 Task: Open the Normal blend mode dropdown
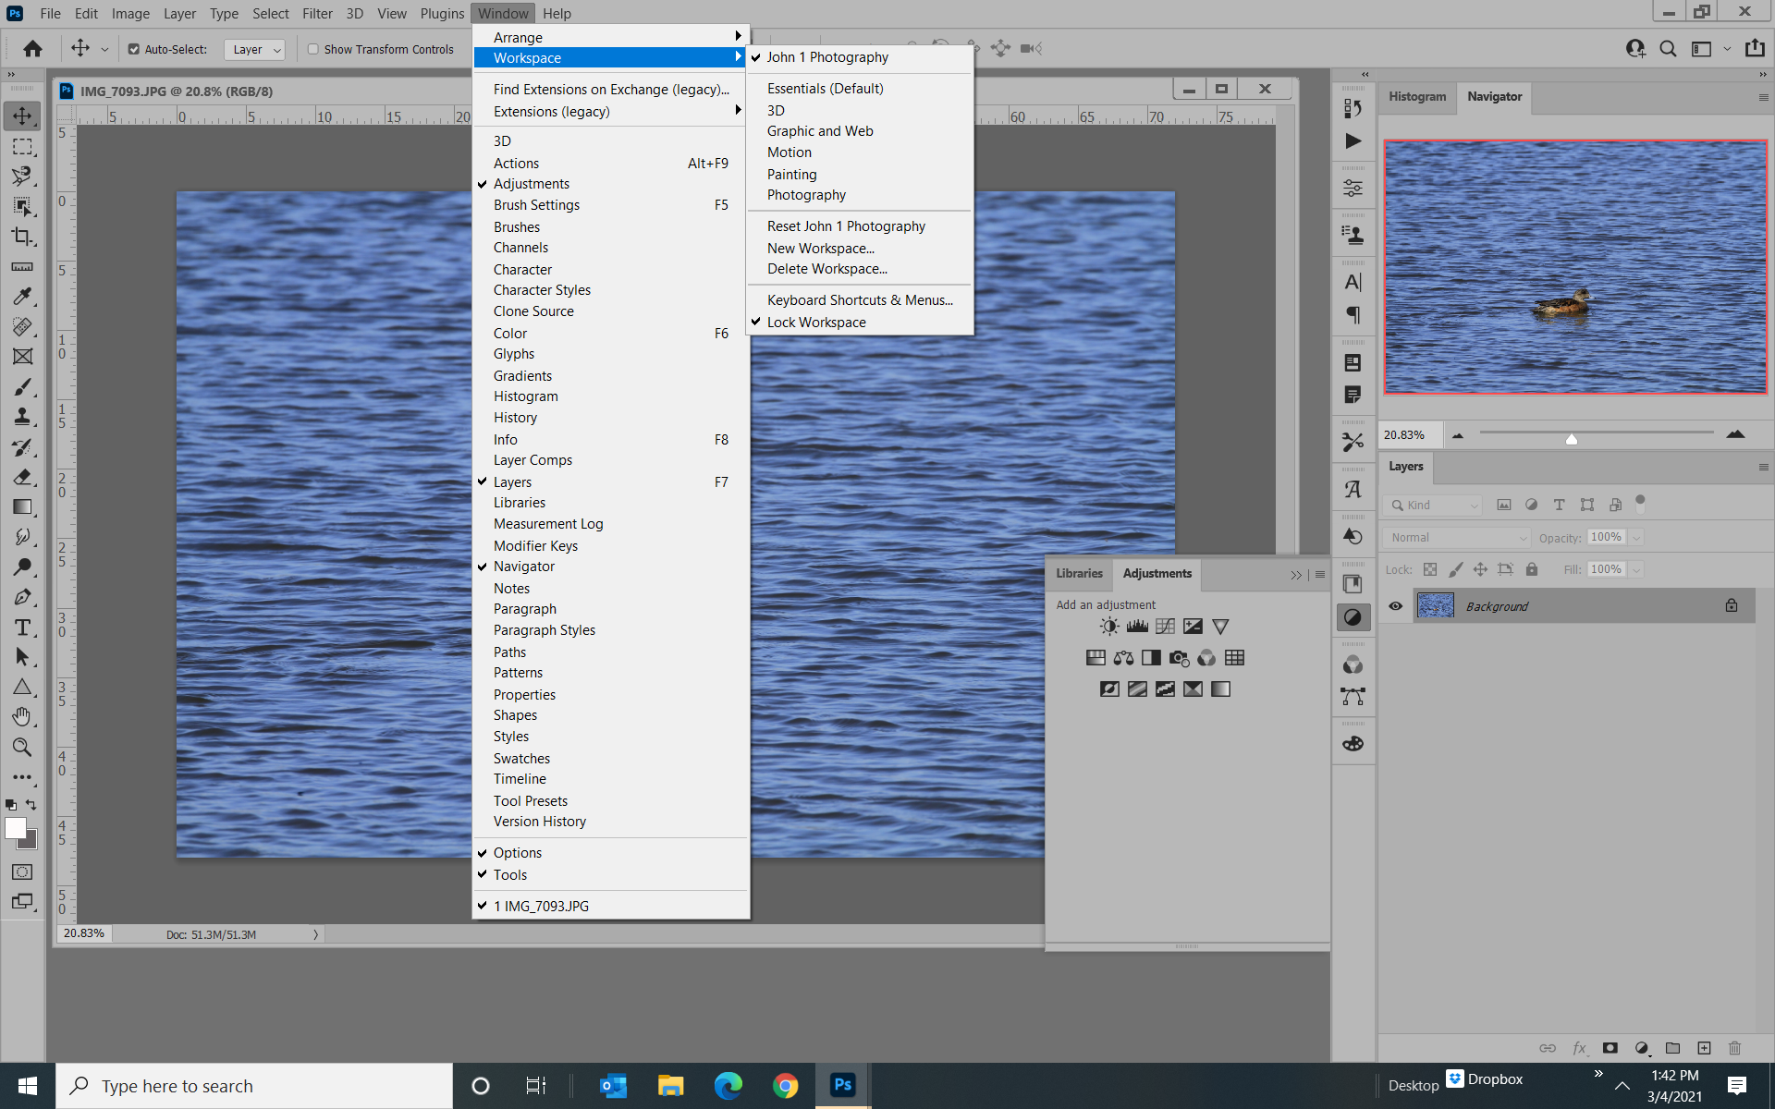coord(1454,537)
